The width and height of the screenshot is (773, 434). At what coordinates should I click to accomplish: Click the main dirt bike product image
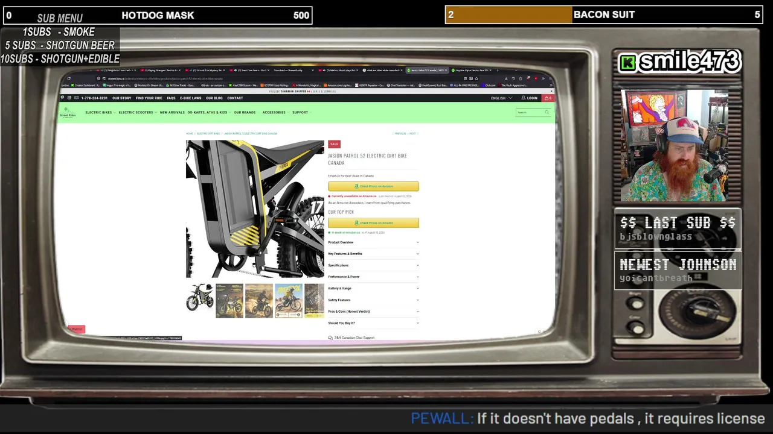click(x=255, y=209)
